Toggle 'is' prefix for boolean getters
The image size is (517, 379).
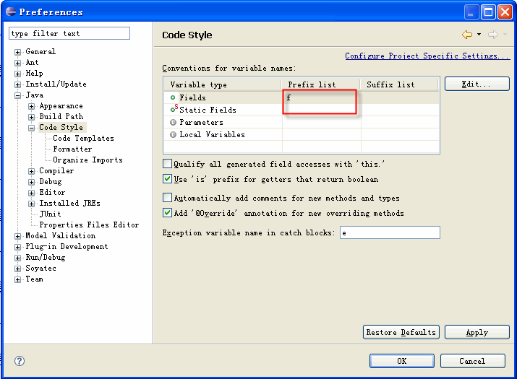click(168, 179)
